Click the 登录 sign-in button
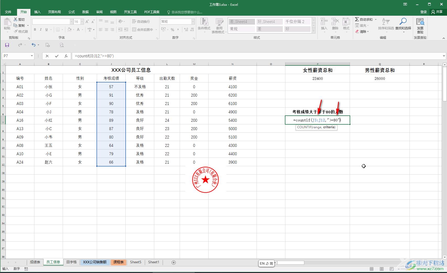Screen dimensions: 447x273 click(x=423, y=12)
